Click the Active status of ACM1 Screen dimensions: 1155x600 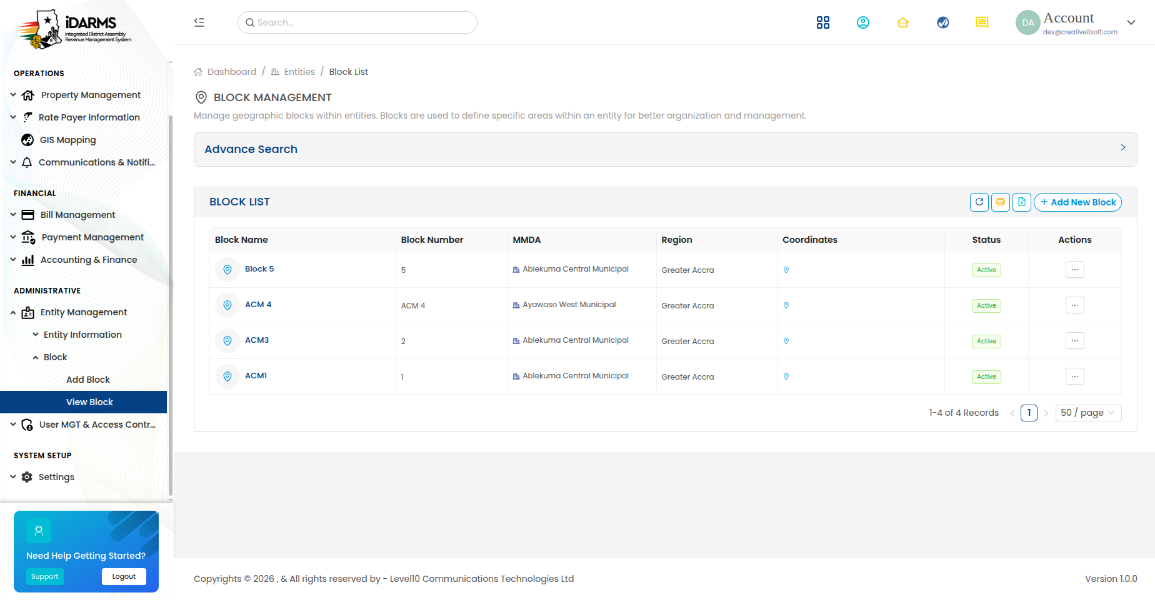click(x=986, y=376)
